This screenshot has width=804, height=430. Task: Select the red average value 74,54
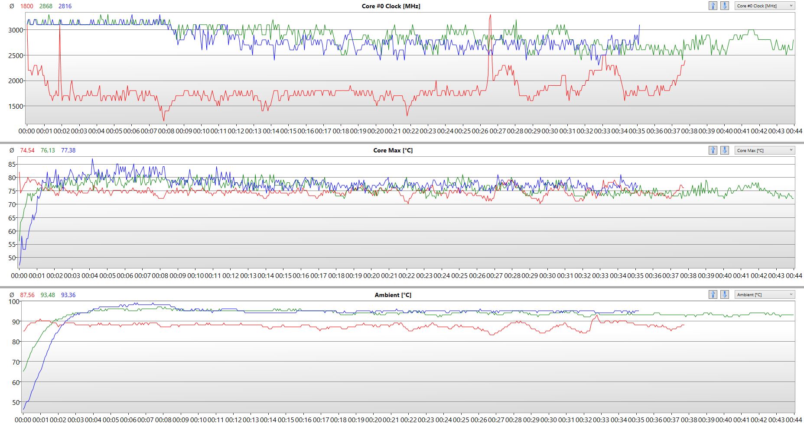pyautogui.click(x=27, y=150)
